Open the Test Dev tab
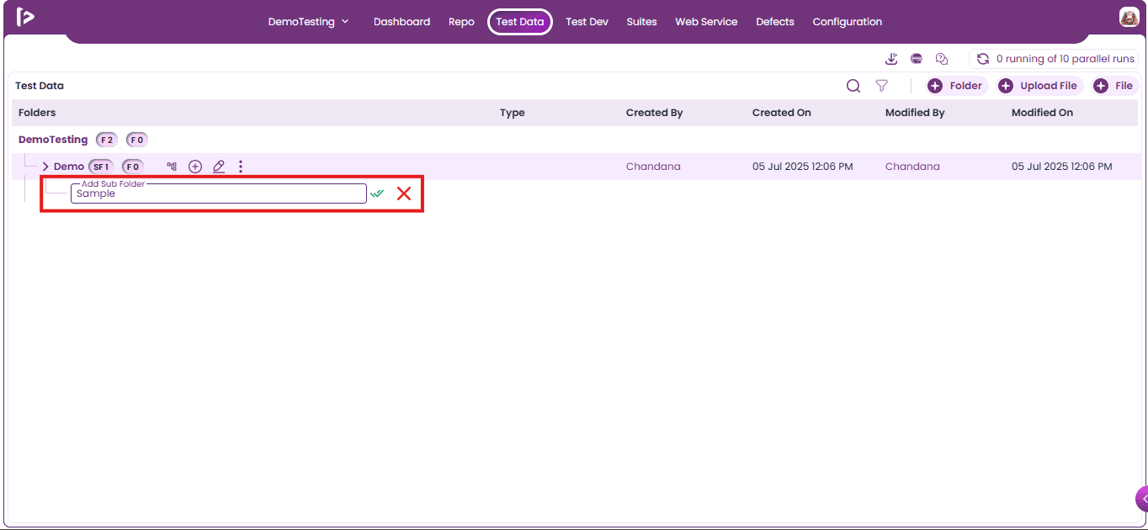Screen dimensions: 1148x530 (x=587, y=22)
